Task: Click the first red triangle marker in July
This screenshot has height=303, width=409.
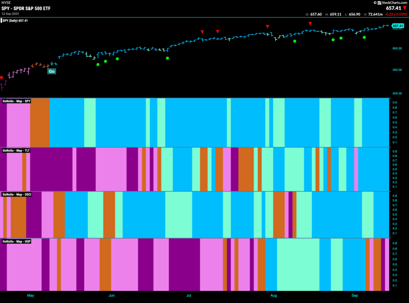Action: pos(203,32)
